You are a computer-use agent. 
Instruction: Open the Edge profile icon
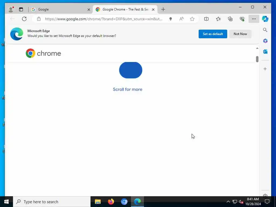(11, 9)
